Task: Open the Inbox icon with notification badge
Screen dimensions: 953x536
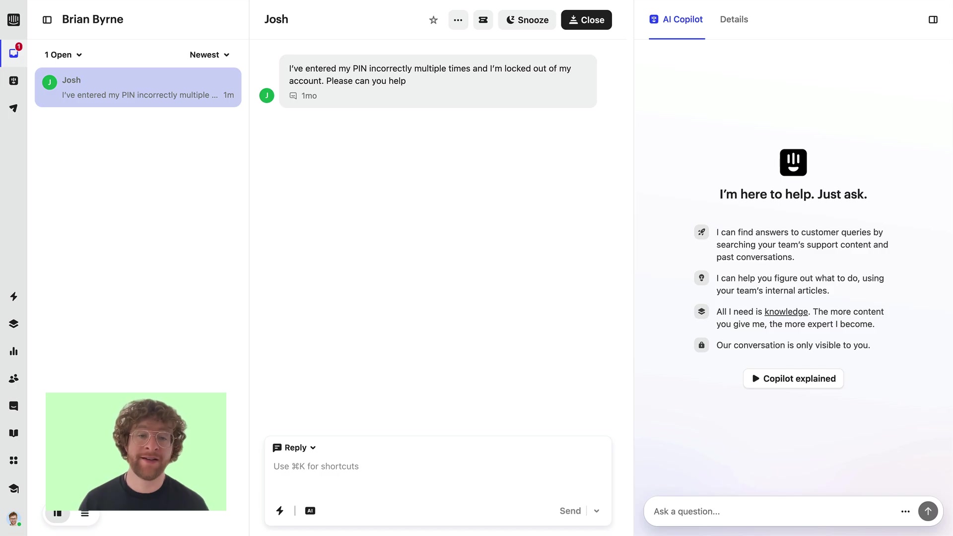Action: coord(13,53)
